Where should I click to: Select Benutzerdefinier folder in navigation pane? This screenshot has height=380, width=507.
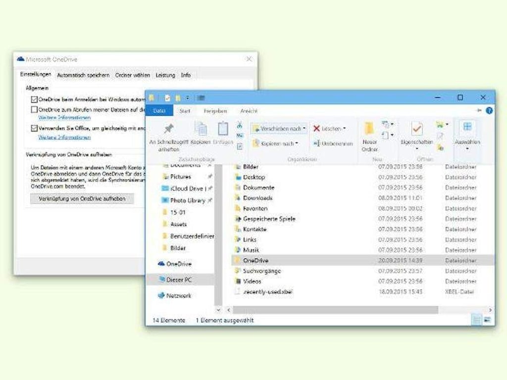tap(192, 236)
